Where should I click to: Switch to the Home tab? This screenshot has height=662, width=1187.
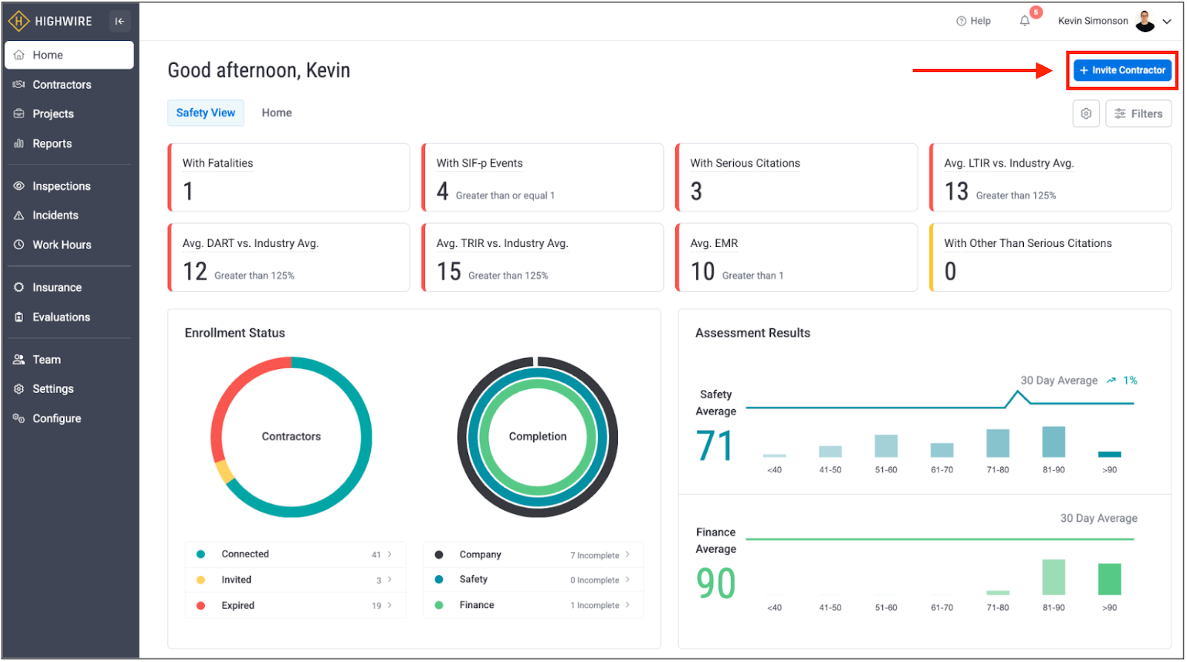click(277, 113)
